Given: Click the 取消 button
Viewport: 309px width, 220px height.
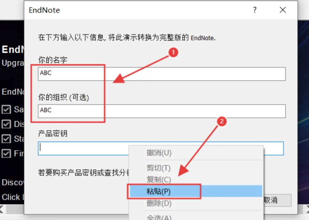Looking at the screenshot, I should pyautogui.click(x=277, y=201).
